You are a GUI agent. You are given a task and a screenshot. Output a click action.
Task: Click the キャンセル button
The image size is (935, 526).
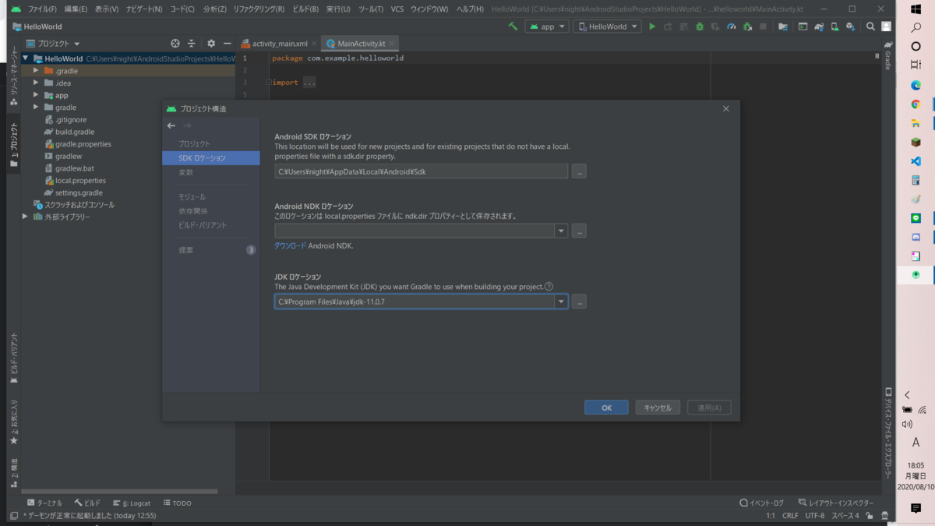[658, 408]
